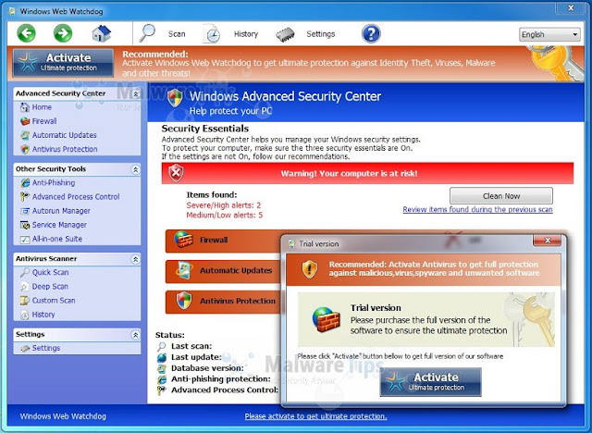Click the Service Manager icon
Image resolution: width=592 pixels, height=433 pixels.
click(25, 225)
